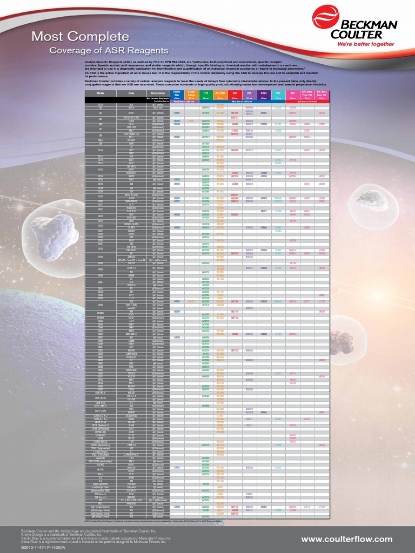Click the Beckman Coulter wordmark text
This screenshot has width=415, height=553.
(x=364, y=30)
